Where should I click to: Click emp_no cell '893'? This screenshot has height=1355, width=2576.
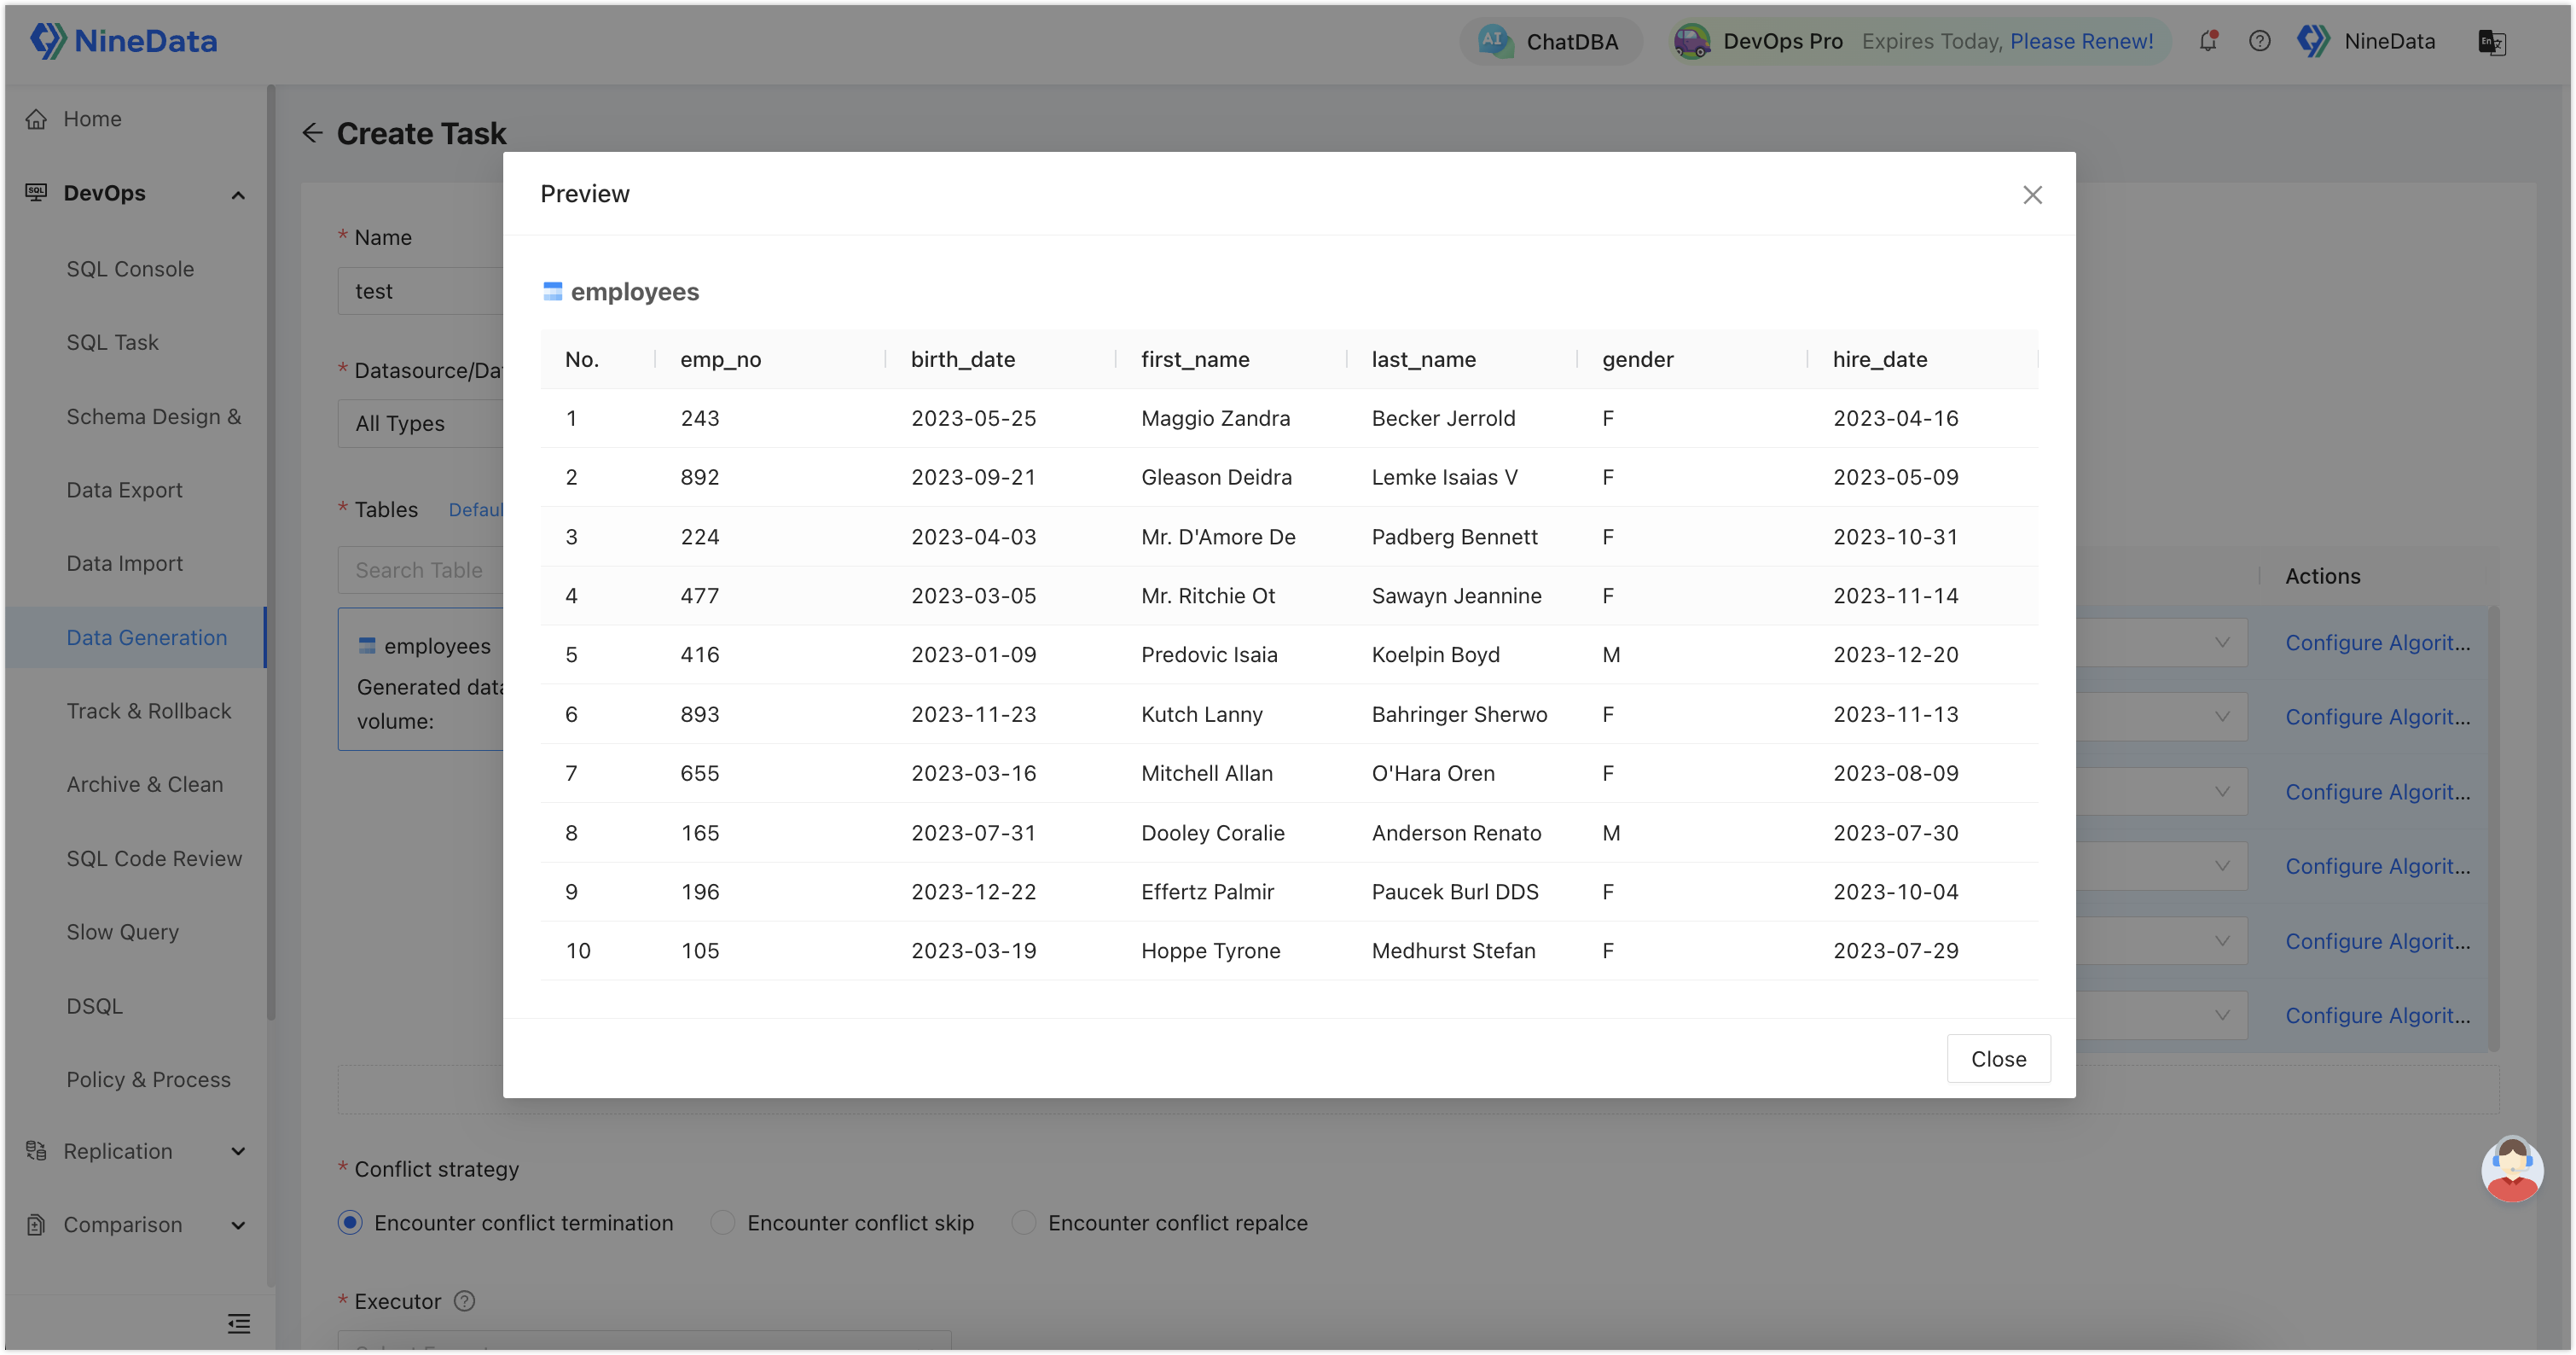[x=700, y=714]
